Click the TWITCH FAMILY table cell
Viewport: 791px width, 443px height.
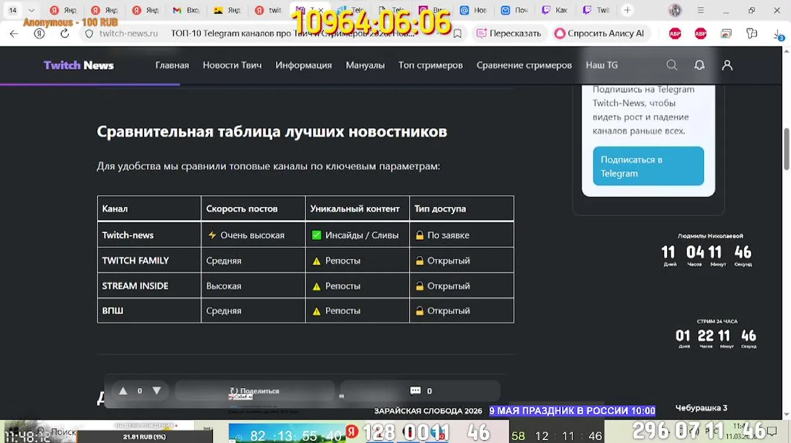click(149, 260)
